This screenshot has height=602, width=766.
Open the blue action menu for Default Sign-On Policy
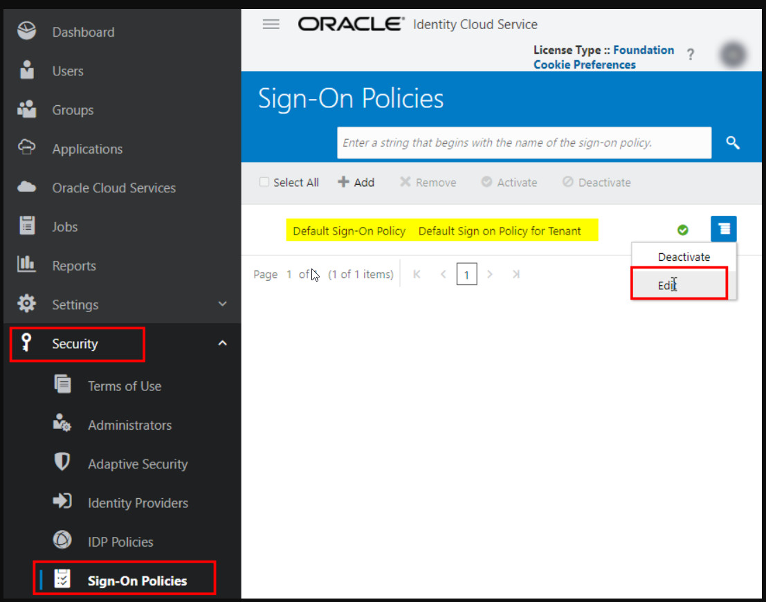coord(724,228)
